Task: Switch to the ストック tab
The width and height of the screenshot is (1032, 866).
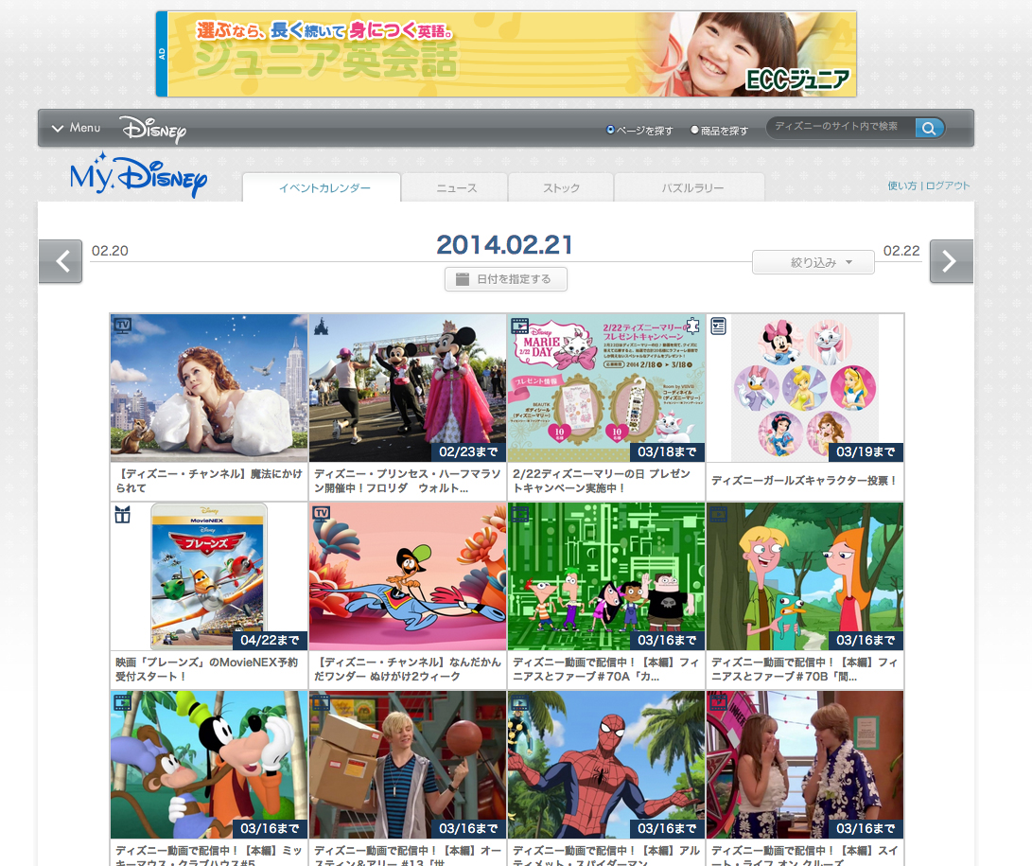Action: [561, 187]
